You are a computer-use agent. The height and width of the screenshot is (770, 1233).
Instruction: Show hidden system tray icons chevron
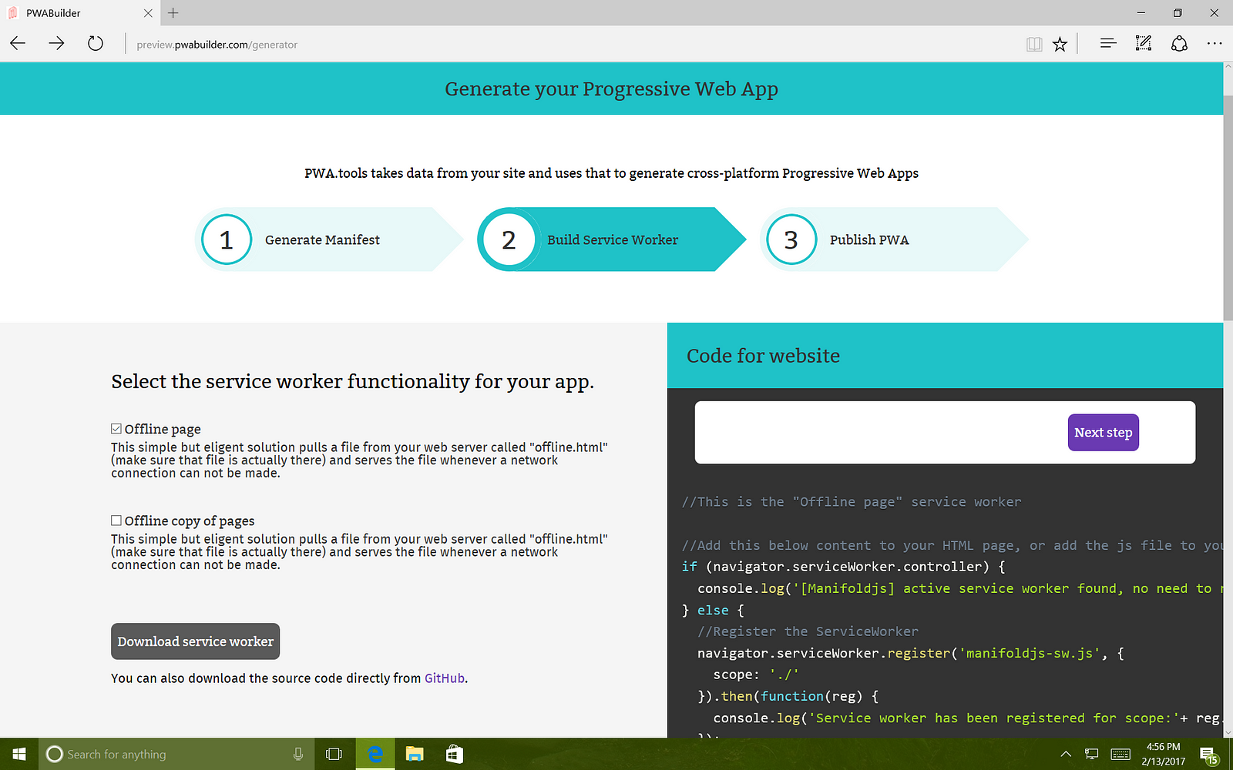tap(1066, 754)
